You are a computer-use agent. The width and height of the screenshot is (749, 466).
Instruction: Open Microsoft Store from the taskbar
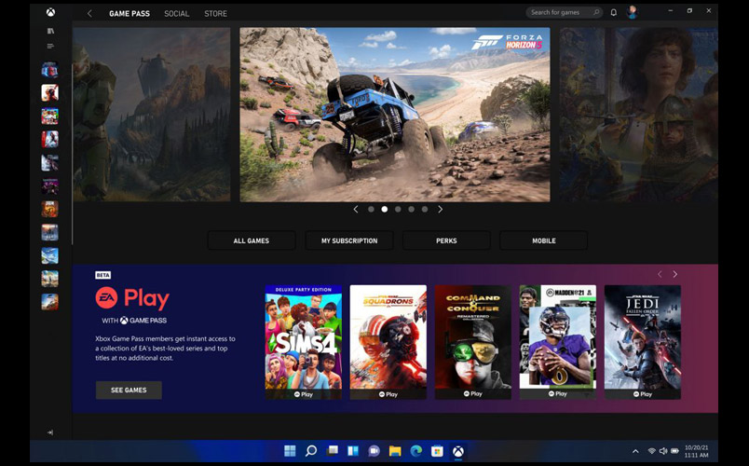437,451
